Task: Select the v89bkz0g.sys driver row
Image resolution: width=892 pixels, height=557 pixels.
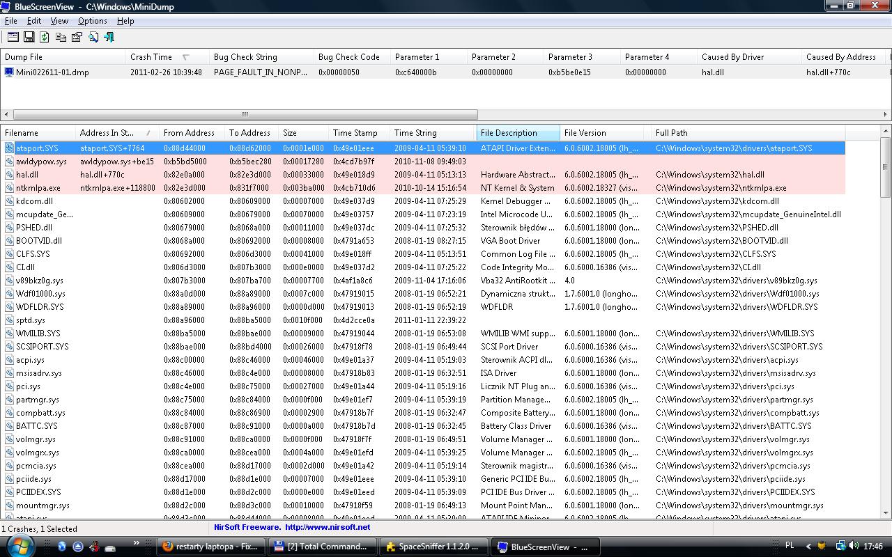Action: (424, 281)
